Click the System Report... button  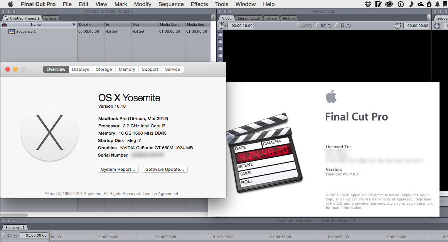click(118, 169)
